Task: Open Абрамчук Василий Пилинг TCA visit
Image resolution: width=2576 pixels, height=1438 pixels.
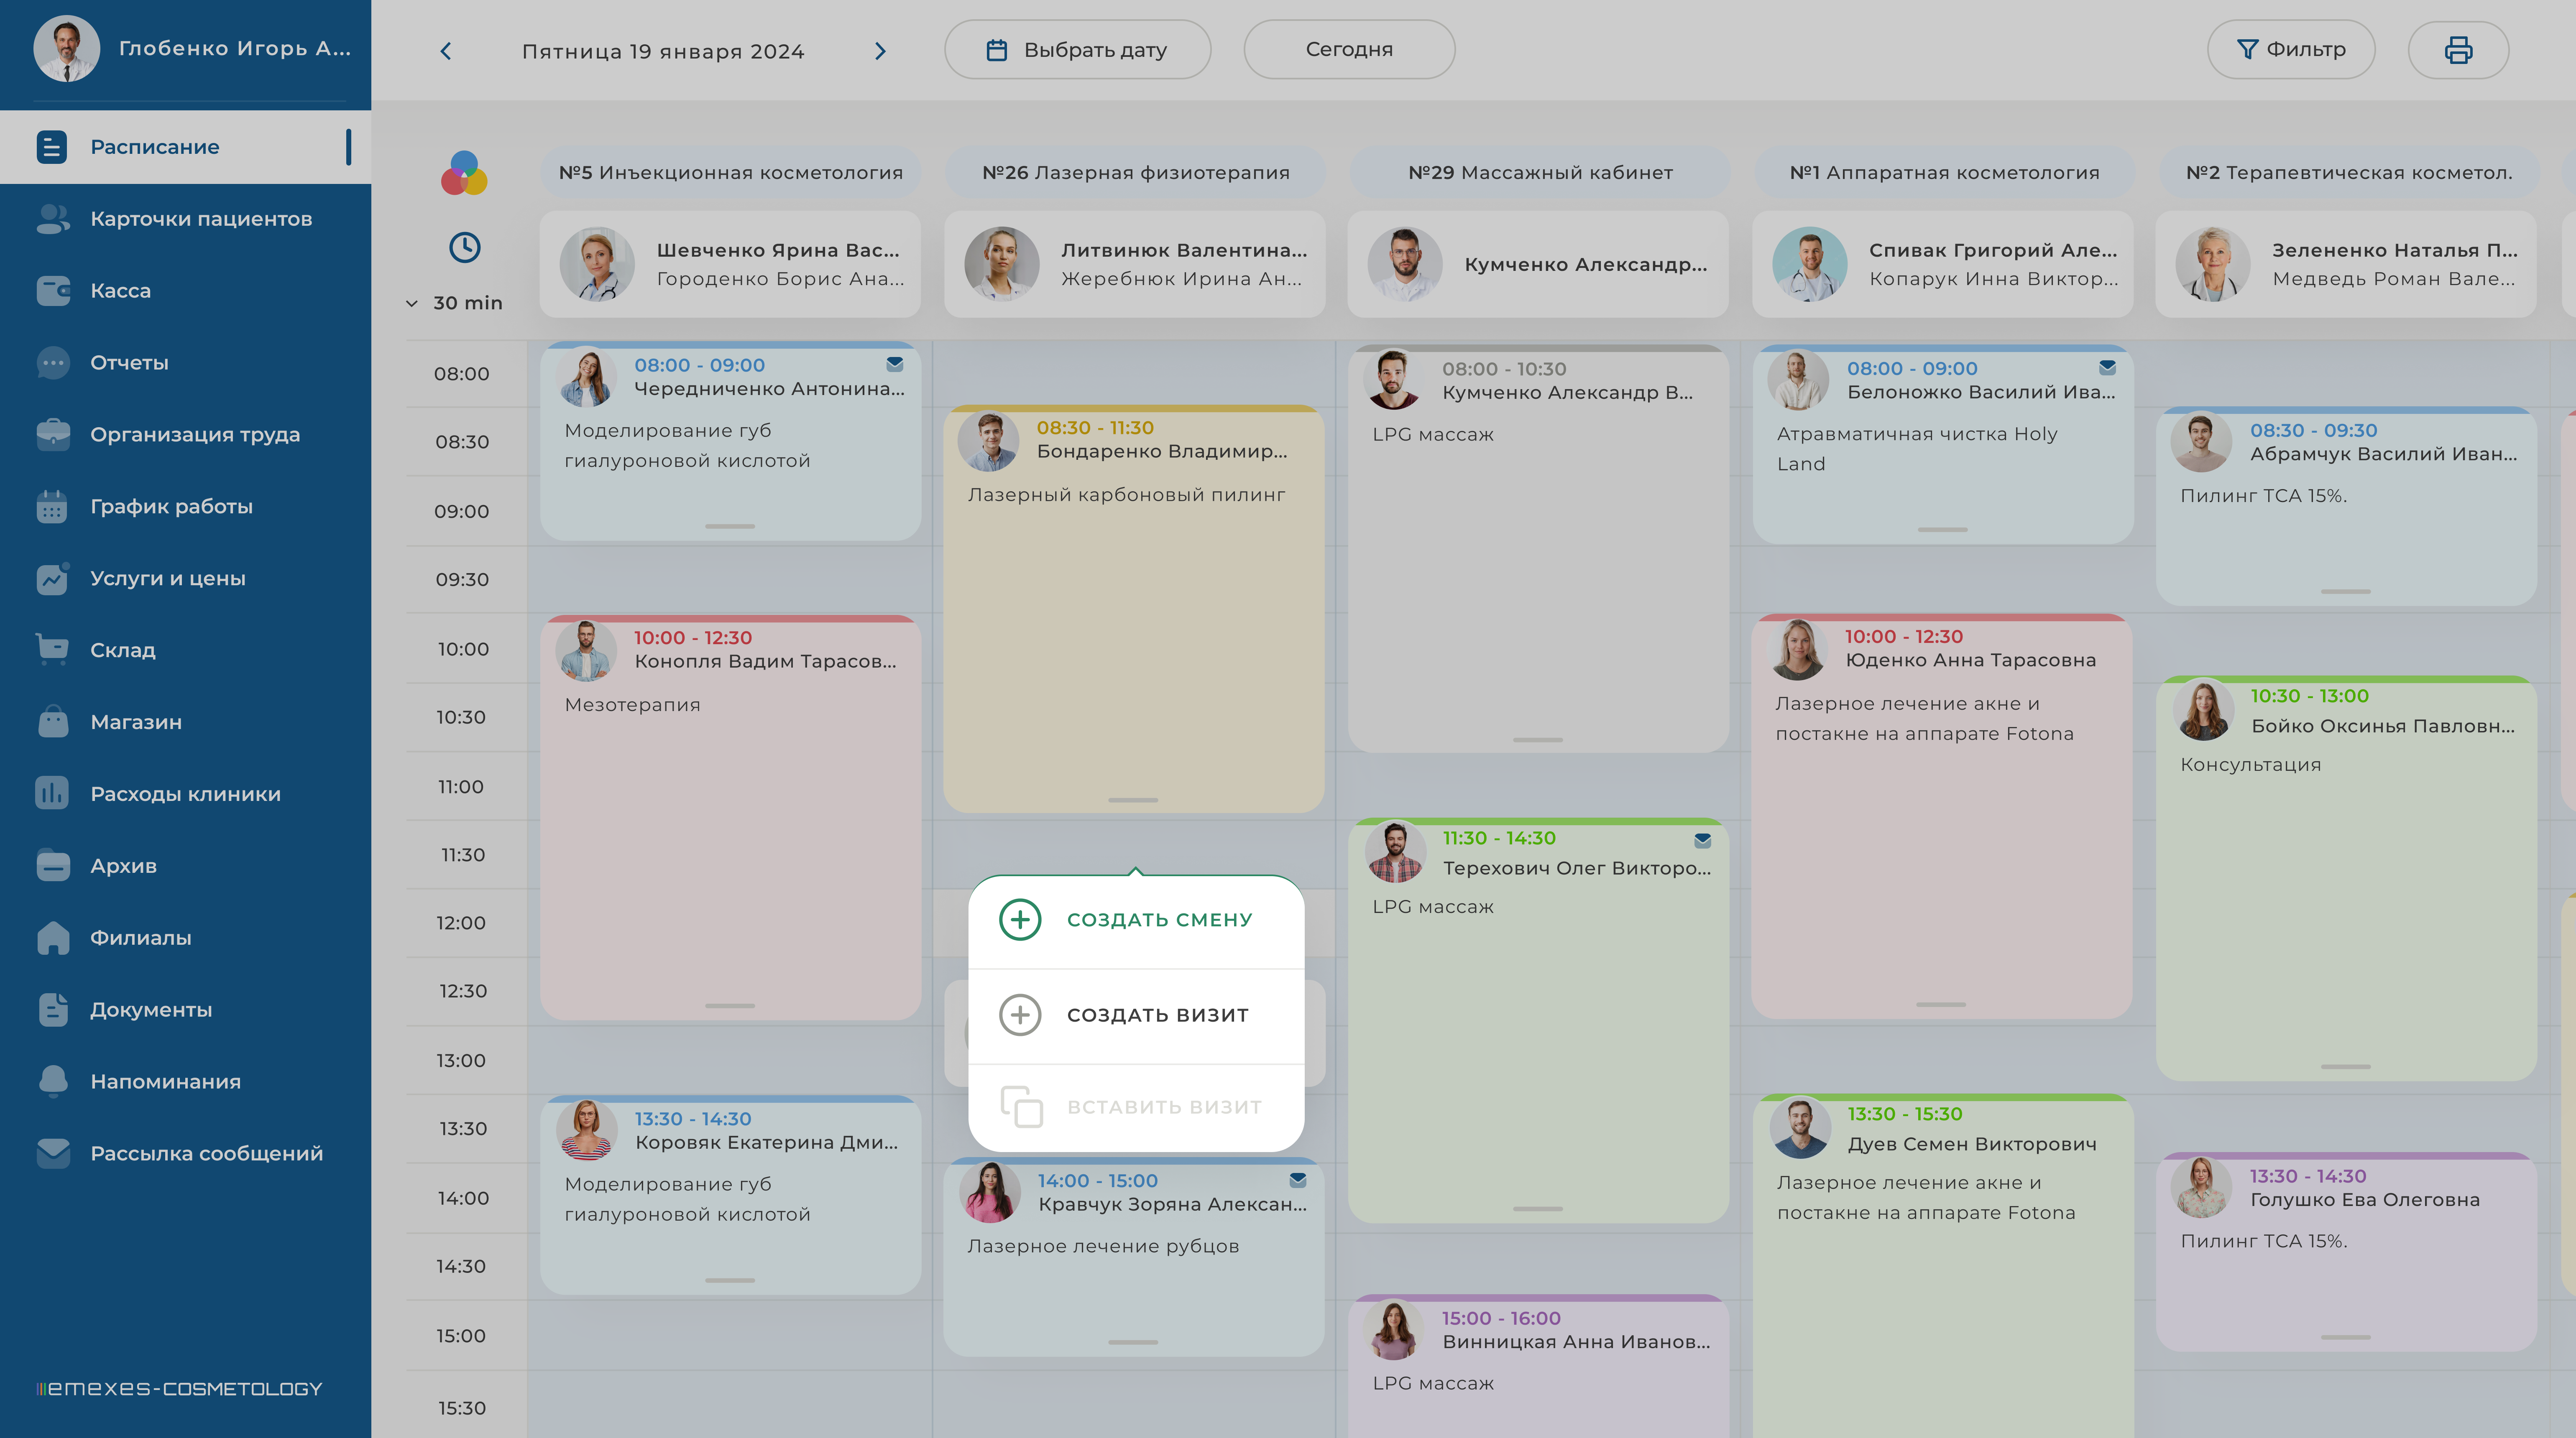Action: [x=2346, y=507]
